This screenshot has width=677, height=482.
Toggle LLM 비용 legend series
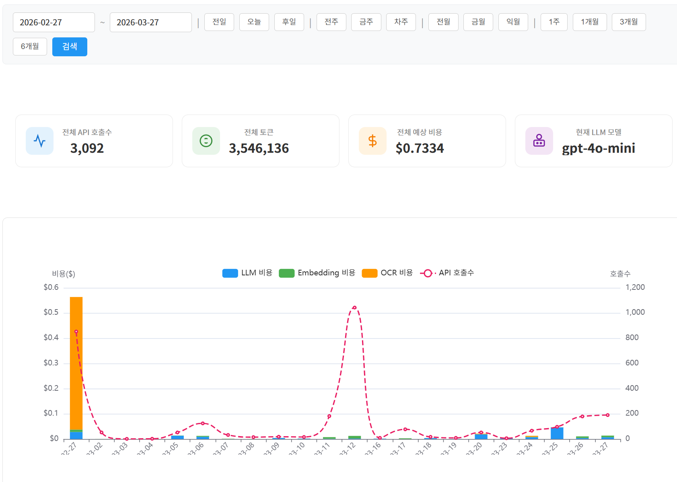coord(247,273)
